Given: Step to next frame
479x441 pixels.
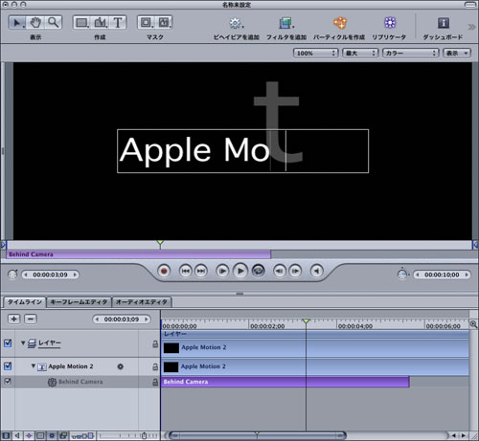Looking at the screenshot, I should coord(295,271).
